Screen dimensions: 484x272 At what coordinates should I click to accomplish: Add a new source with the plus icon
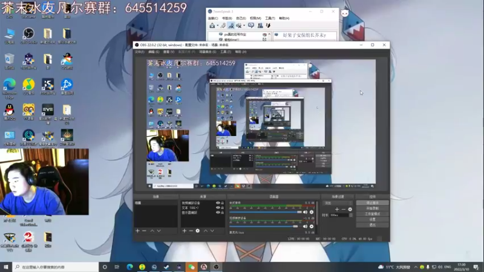pos(185,231)
